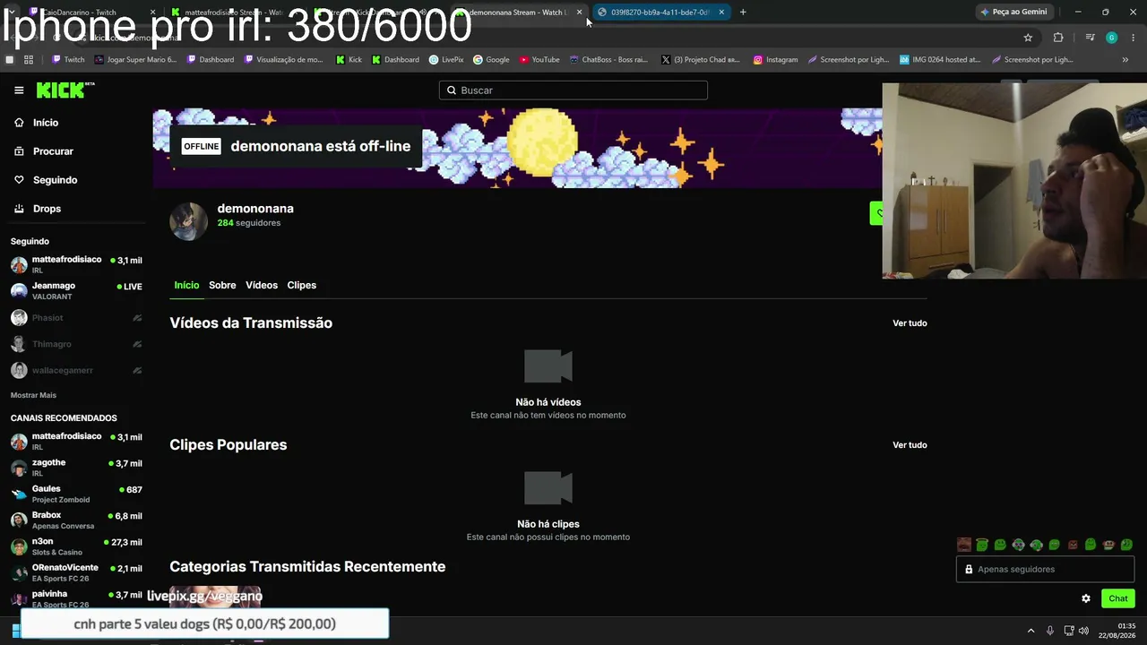Open Jeanmago channel in Seguindo list
Image resolution: width=1147 pixels, height=645 pixels.
76,290
